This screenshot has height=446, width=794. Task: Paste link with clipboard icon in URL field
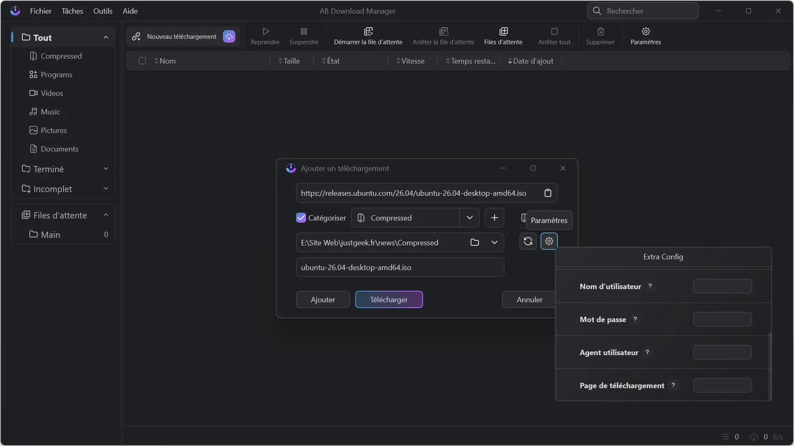pyautogui.click(x=548, y=193)
